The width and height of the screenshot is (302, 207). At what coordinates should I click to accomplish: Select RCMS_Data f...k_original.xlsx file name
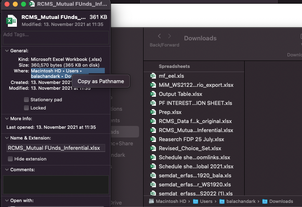pyautogui.click(x=195, y=121)
